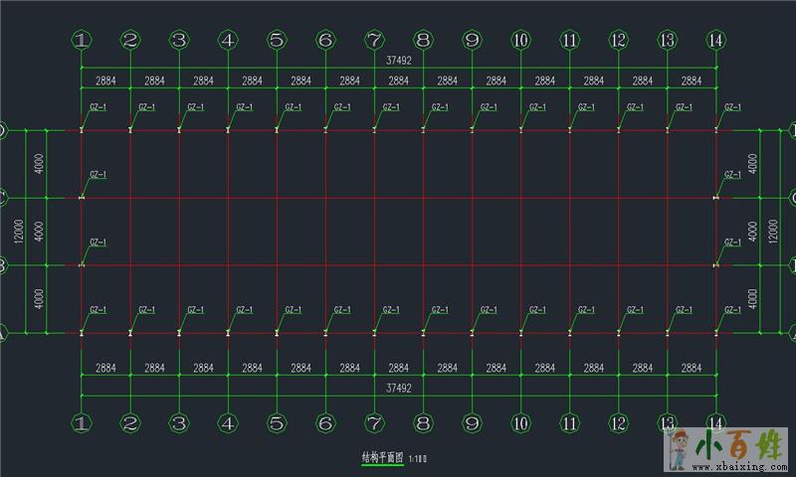Select axis bubble 12 in the top row

(618, 40)
